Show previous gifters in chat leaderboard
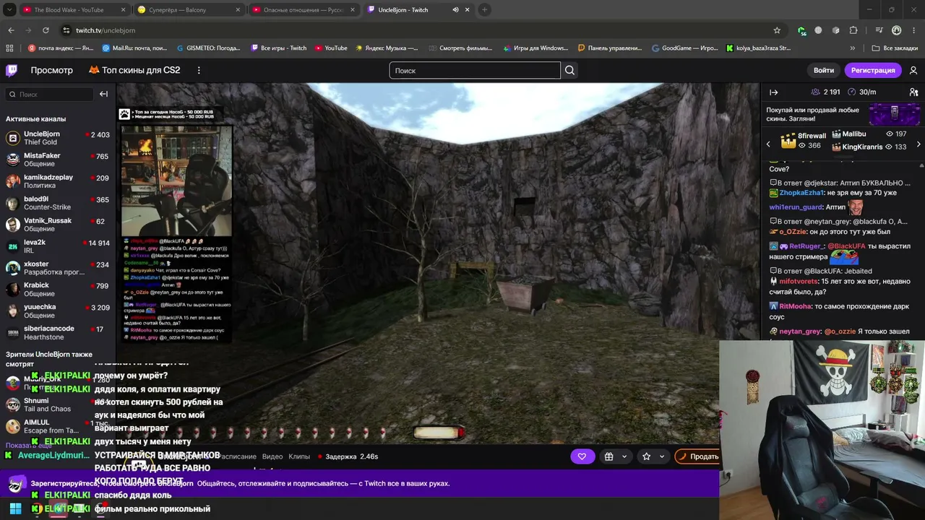The image size is (925, 520). pos(768,144)
